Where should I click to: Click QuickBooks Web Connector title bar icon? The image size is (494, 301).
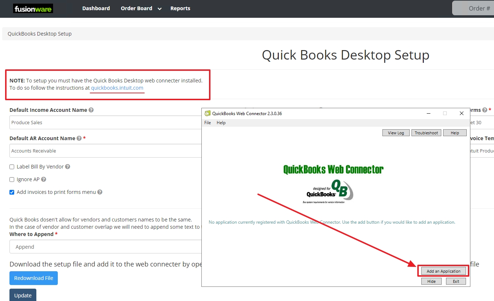click(x=208, y=113)
